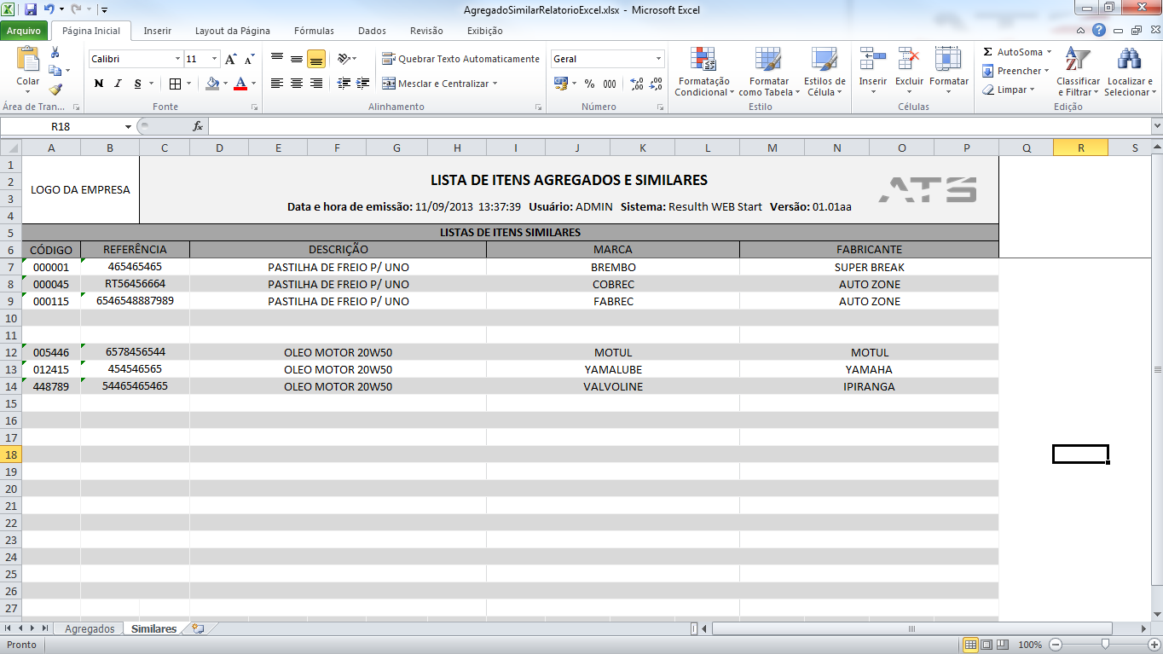Screen dimensions: 1163x654
Task: Expand the Calibri font name dropdown
Action: (177, 59)
